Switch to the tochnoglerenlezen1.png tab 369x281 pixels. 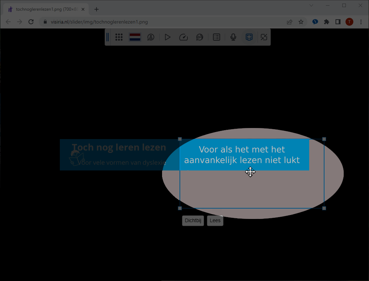(46, 9)
